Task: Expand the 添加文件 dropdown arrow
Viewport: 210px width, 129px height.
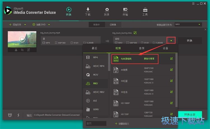Action: coord(25,25)
